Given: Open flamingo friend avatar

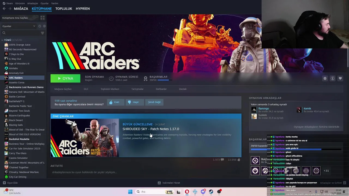Looking at the screenshot, I should click(x=254, y=110).
